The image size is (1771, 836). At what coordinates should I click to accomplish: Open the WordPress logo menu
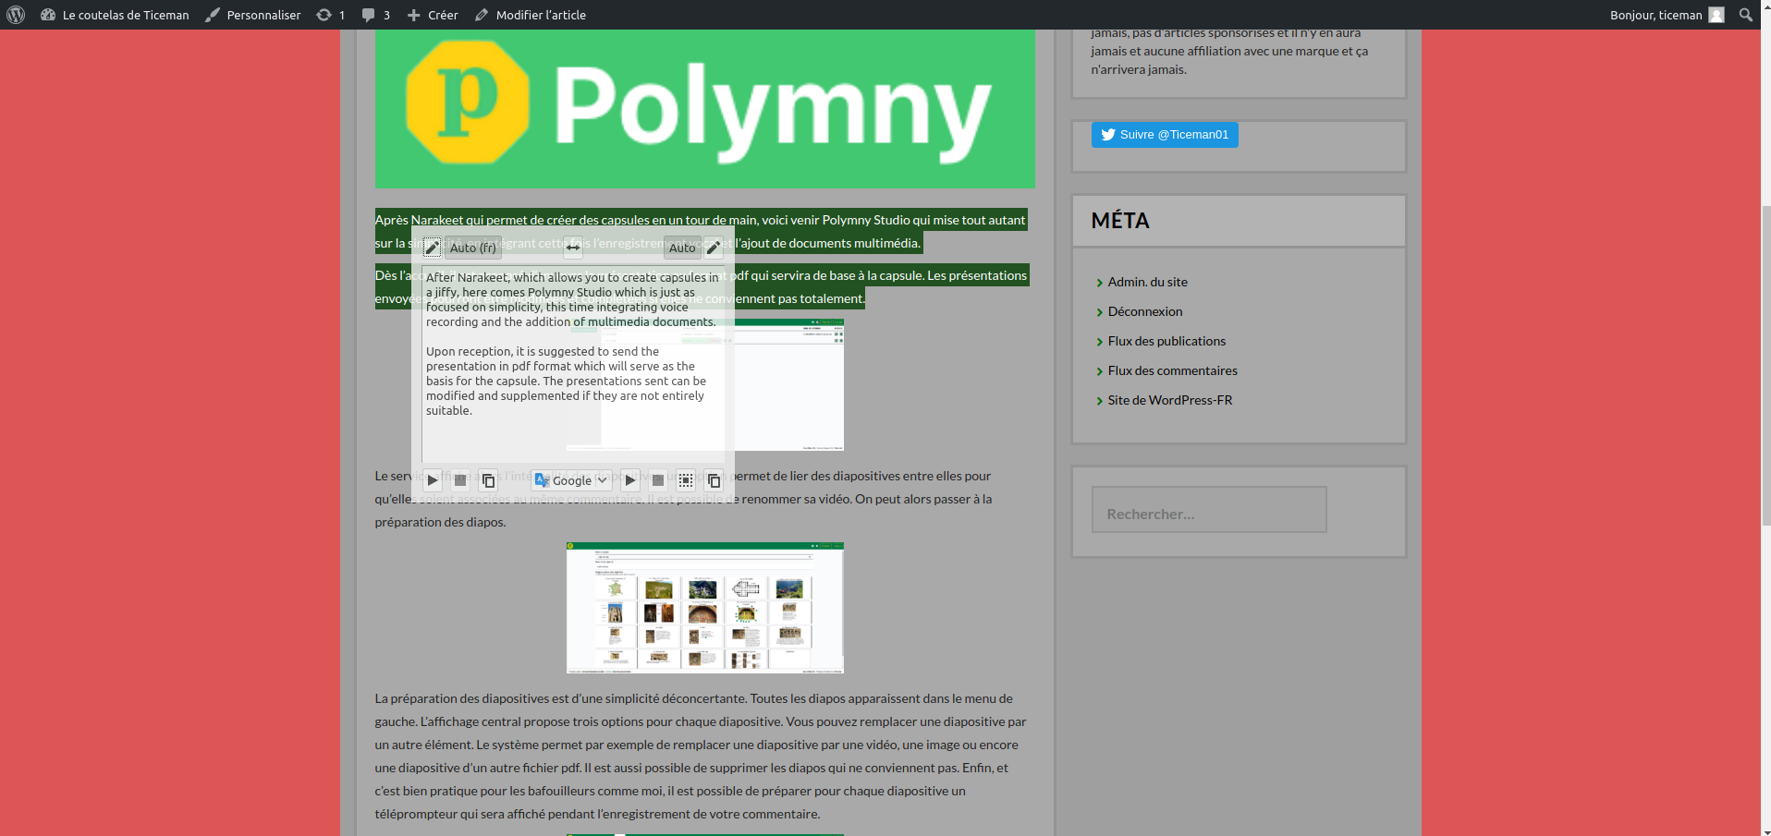coord(16,15)
